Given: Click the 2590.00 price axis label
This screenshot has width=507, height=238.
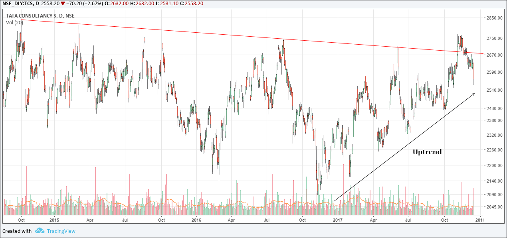Looking at the screenshot, I should 494,73.
